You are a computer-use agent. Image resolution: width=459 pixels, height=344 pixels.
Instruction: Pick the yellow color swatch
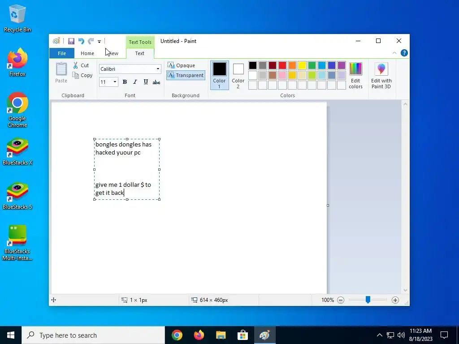click(302, 65)
